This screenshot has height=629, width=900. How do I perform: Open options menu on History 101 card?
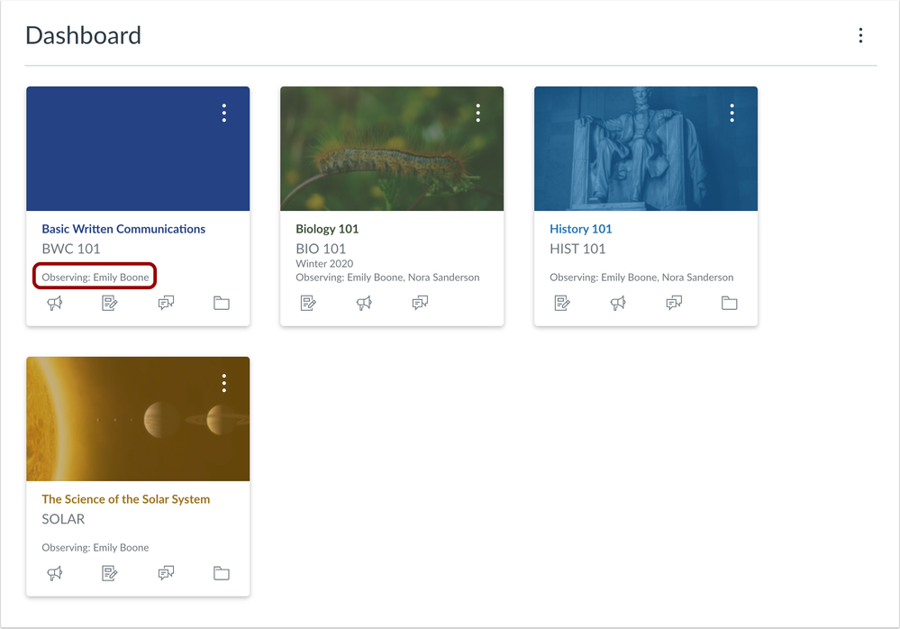coord(732,113)
